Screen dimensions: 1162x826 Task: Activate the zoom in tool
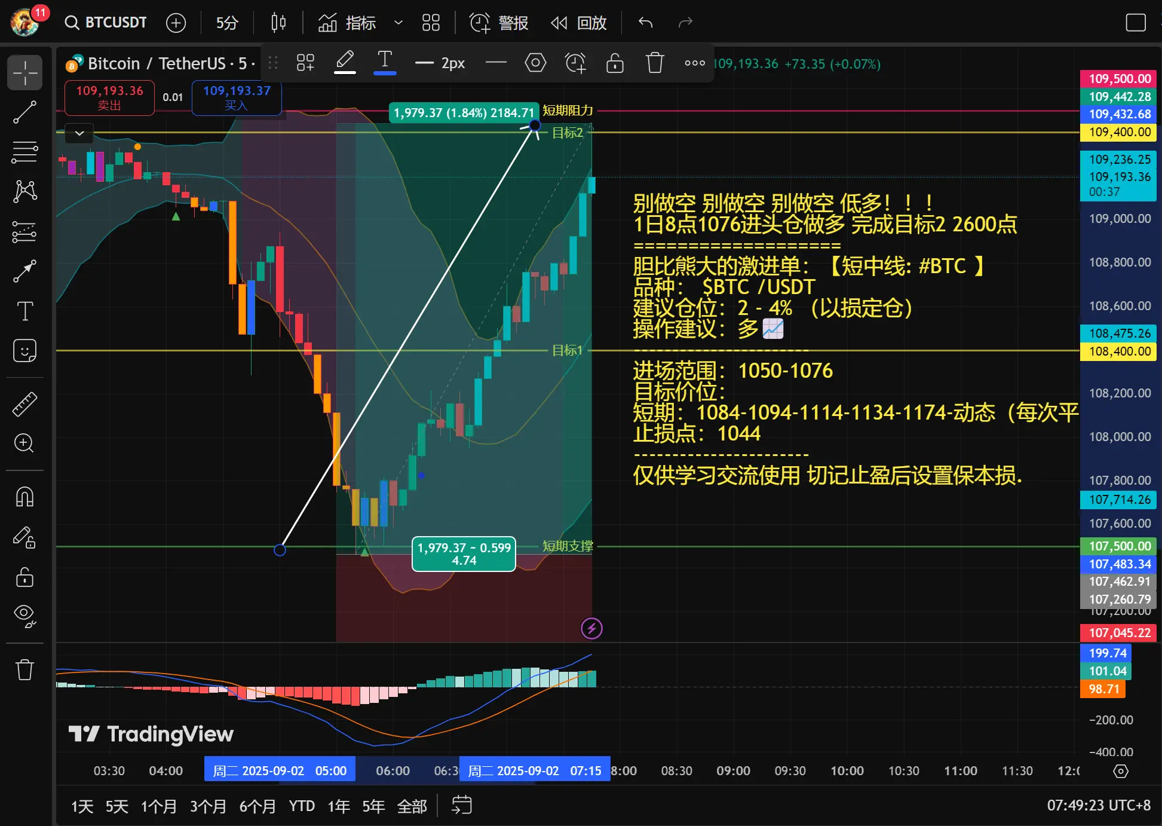24,443
